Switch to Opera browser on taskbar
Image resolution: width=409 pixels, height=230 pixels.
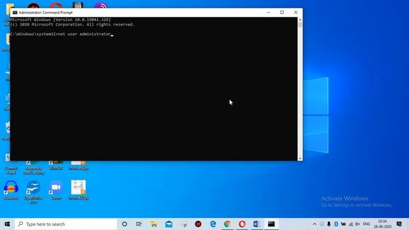242,224
